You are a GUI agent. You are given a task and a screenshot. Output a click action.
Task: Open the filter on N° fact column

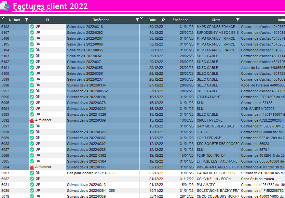(27, 20)
